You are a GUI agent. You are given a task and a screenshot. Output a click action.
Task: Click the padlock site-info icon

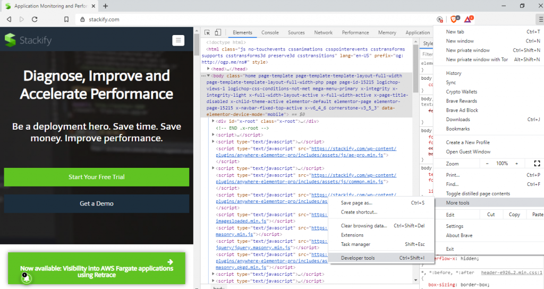(x=82, y=20)
